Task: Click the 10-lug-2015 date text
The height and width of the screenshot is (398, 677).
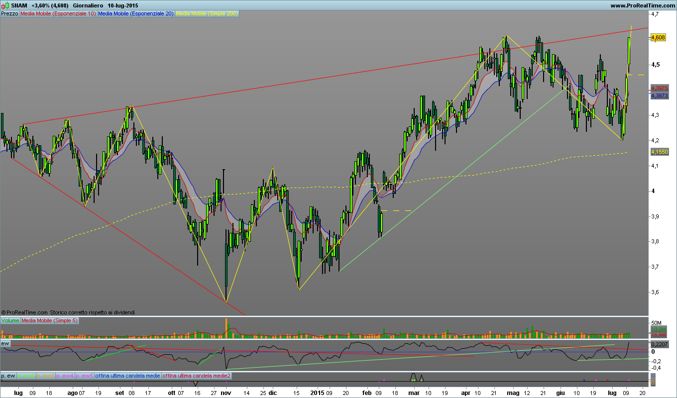Action: [x=123, y=5]
